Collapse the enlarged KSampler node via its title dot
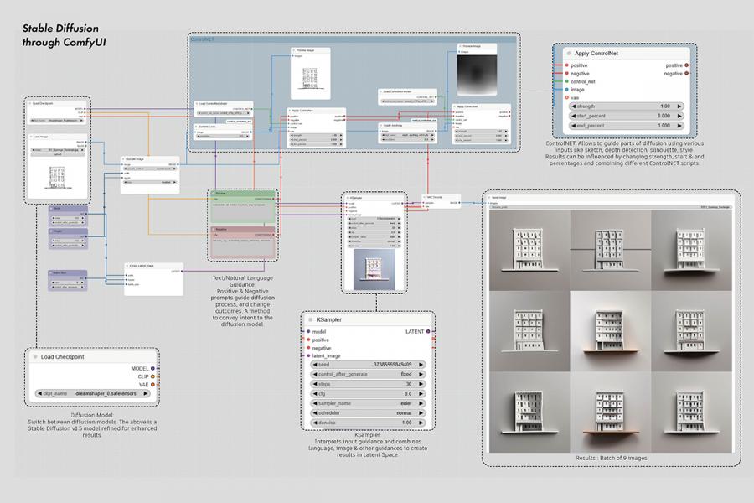This screenshot has height=503, width=754. tap(308, 319)
